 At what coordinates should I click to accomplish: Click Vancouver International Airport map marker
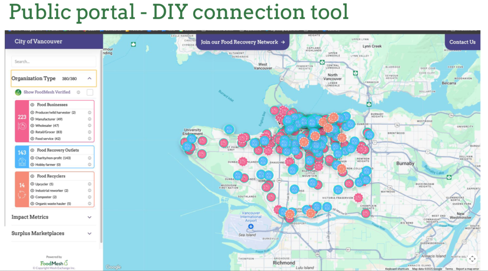click(x=251, y=227)
